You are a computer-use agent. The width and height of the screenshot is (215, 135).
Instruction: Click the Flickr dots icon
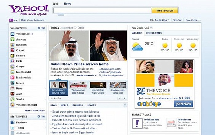[x=13, y=61]
